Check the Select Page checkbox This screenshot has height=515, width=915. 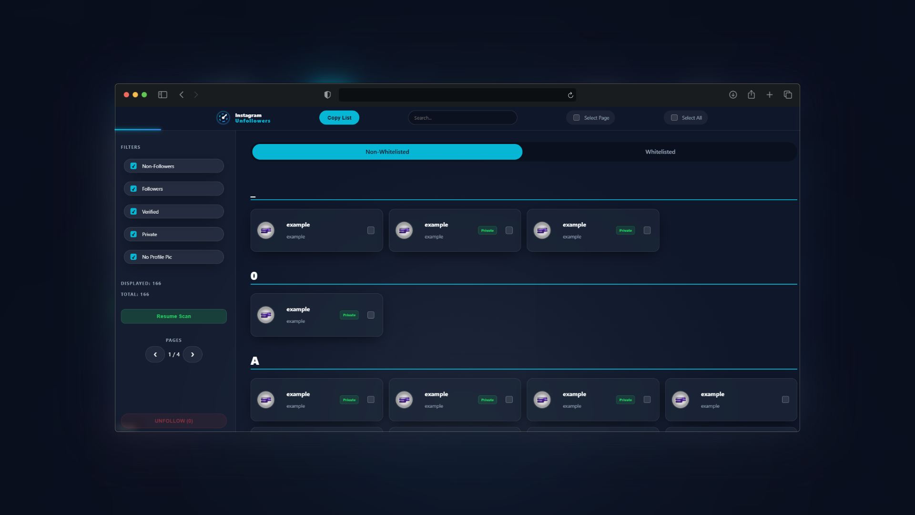pyautogui.click(x=577, y=118)
